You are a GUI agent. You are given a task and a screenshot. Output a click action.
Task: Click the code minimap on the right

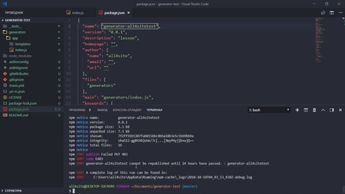319,39
